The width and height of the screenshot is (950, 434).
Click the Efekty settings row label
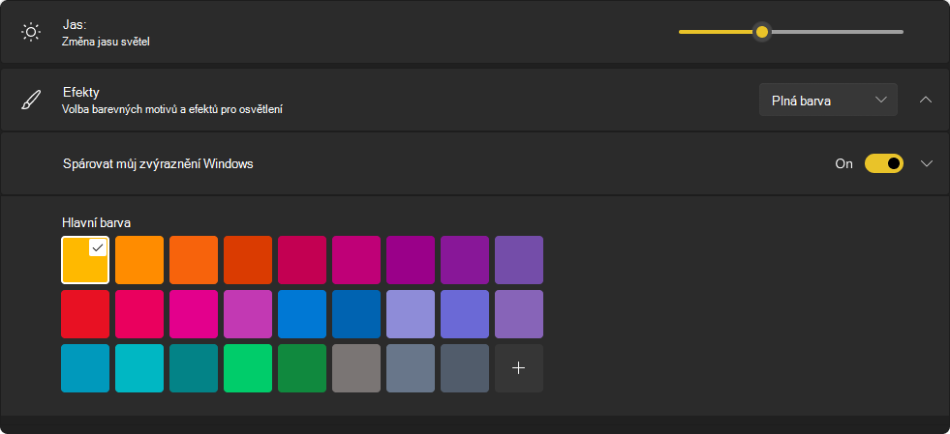pos(81,93)
